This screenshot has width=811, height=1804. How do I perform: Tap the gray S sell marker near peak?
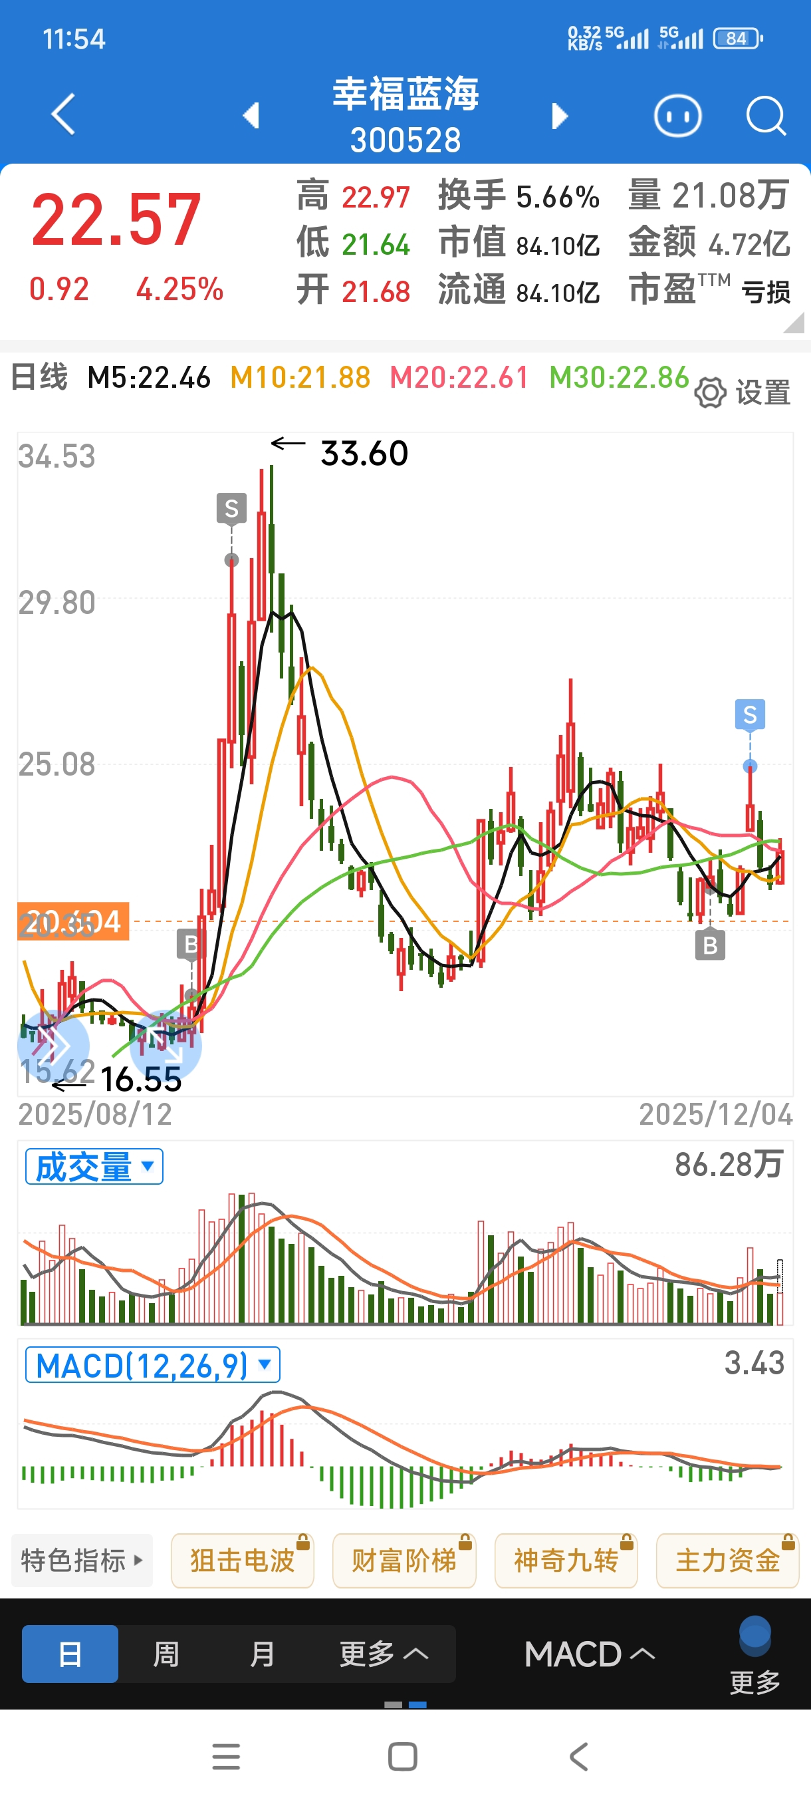231,508
